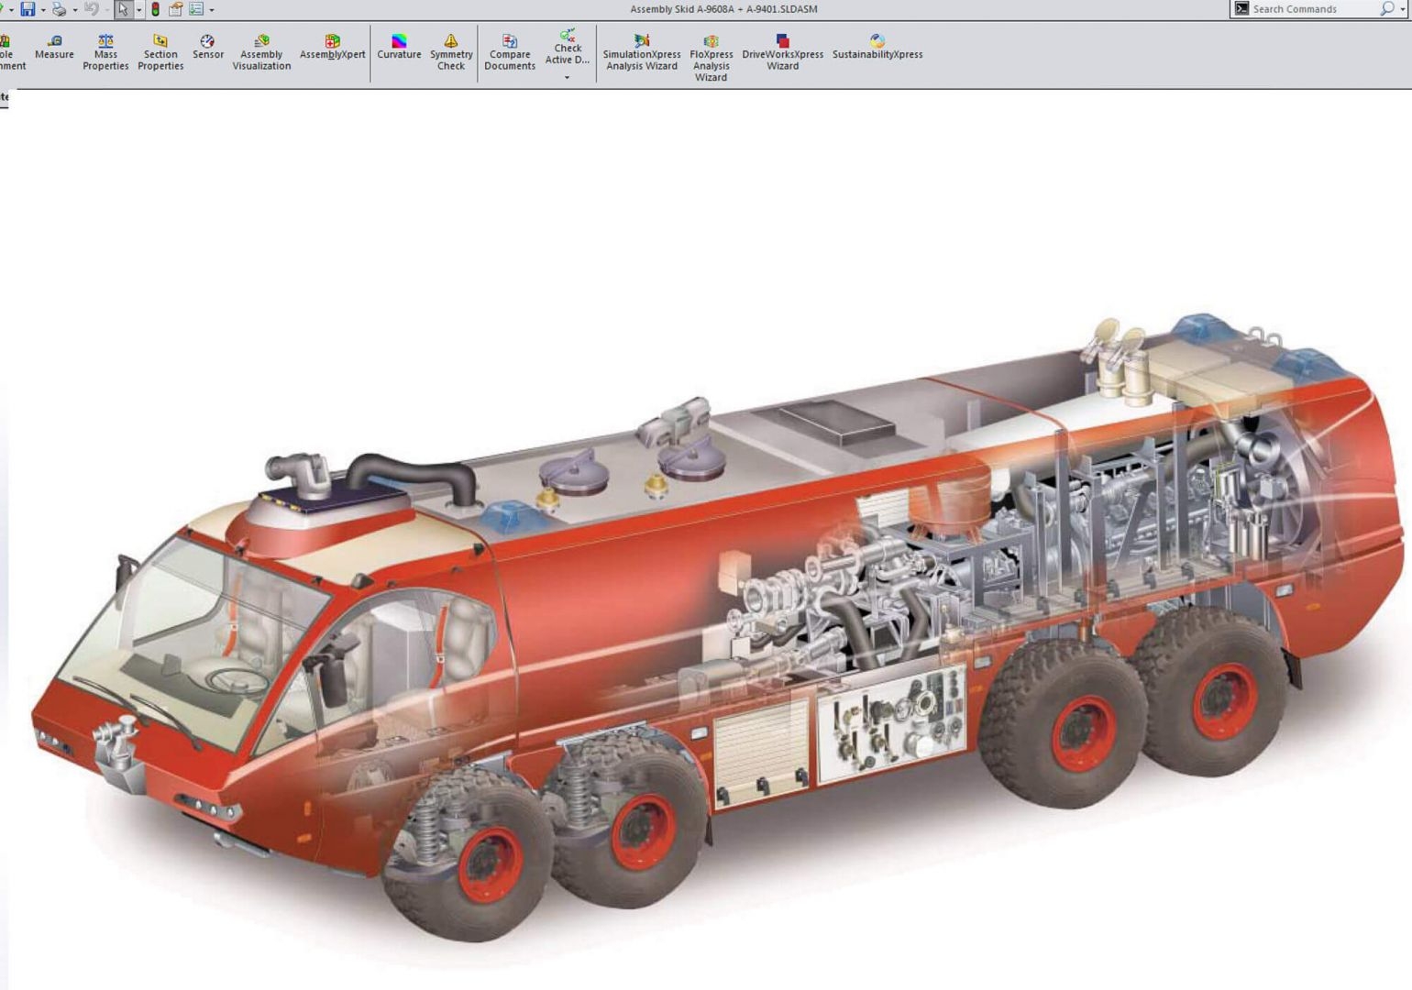Launch Assembly Visualization
This screenshot has width=1412, height=990.
[x=261, y=52]
